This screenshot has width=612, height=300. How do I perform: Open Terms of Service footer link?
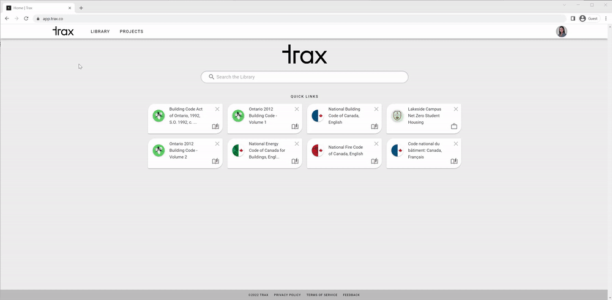coord(322,295)
